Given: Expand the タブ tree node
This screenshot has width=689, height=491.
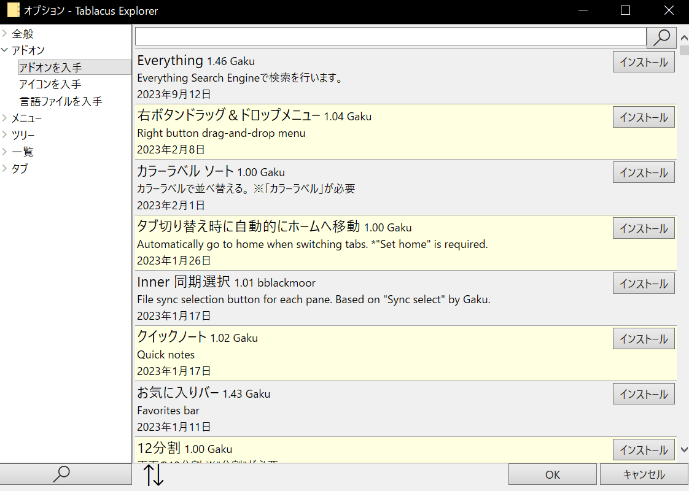Looking at the screenshot, I should (x=4, y=168).
